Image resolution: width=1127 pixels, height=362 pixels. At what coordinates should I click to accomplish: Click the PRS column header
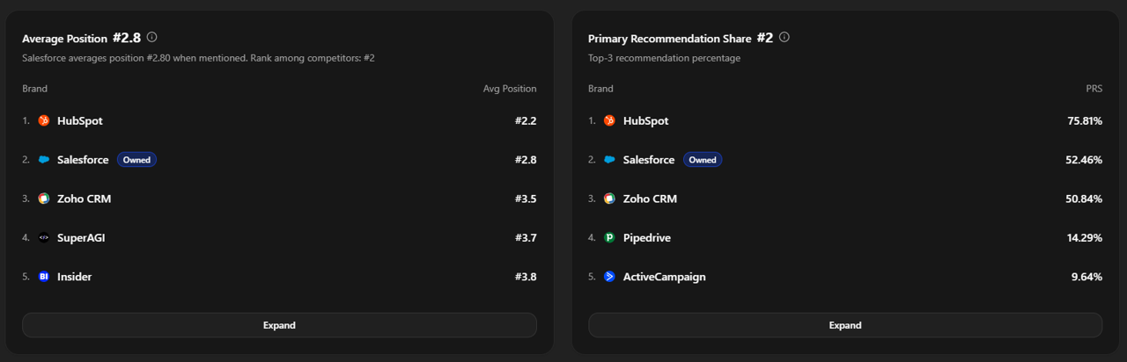click(1094, 89)
